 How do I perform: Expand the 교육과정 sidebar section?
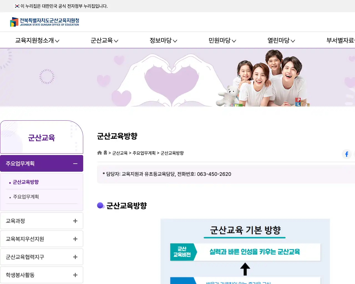coord(75,221)
